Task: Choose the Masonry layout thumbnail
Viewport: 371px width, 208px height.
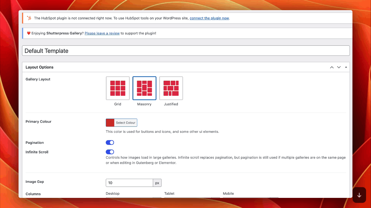Action: click(144, 88)
